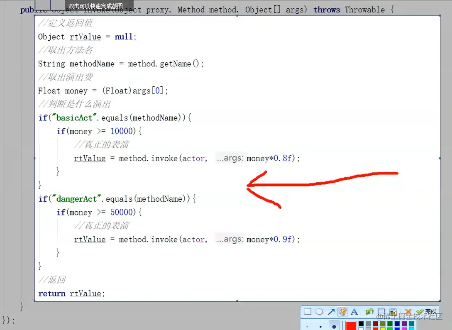Click 'Throwable' in method signature
Viewport: 452px width, 330px height.
[365, 10]
